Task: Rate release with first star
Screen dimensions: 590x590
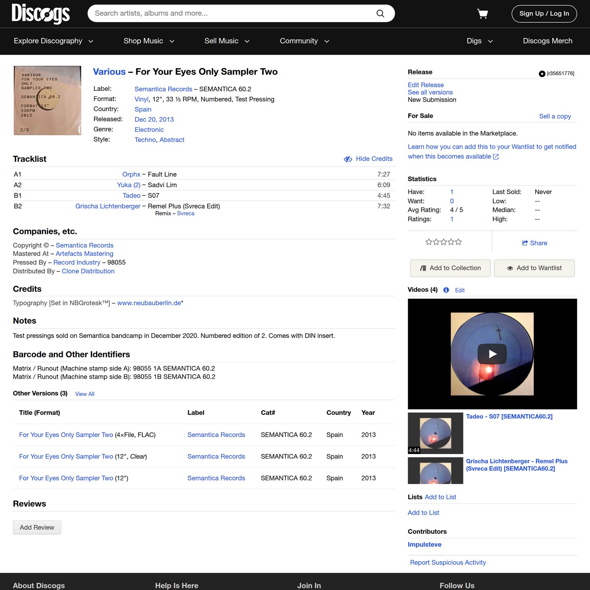Action: 428,242
